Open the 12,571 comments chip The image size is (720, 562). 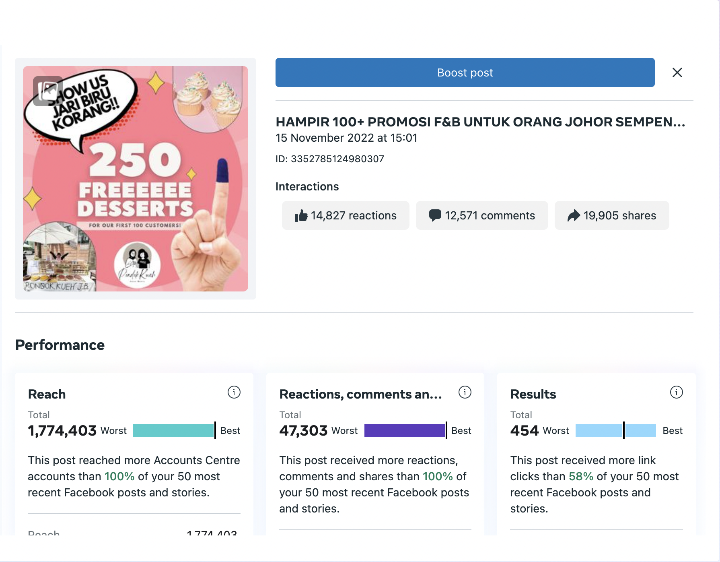click(482, 215)
